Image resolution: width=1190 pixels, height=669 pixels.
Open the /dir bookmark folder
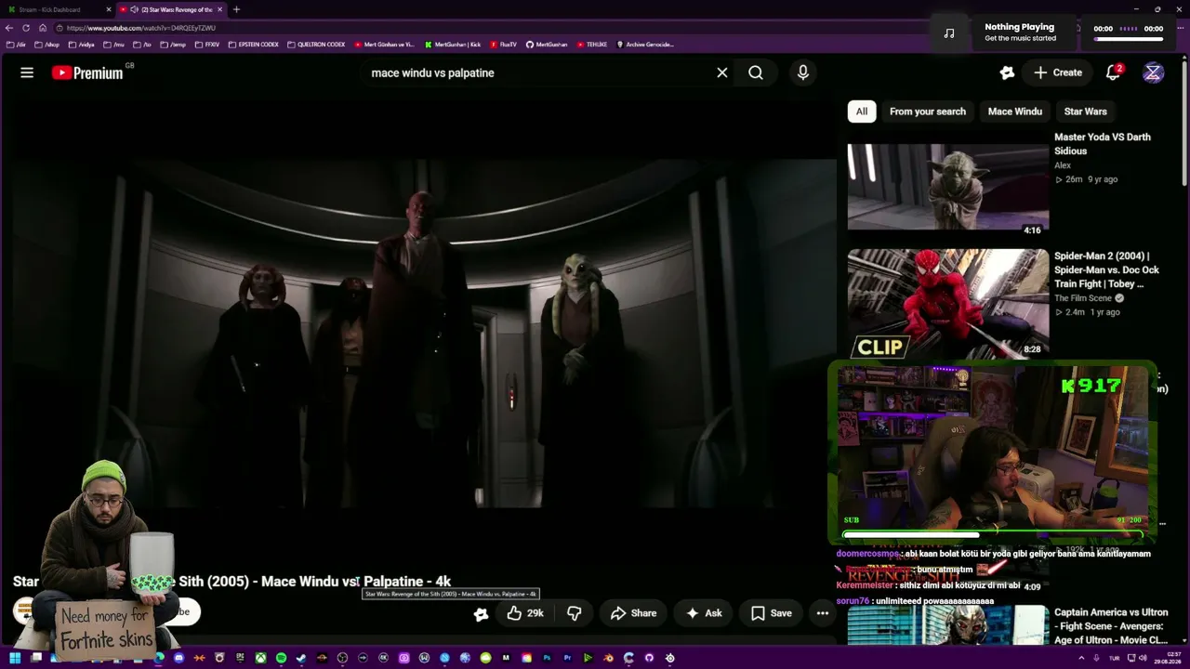pos(14,45)
